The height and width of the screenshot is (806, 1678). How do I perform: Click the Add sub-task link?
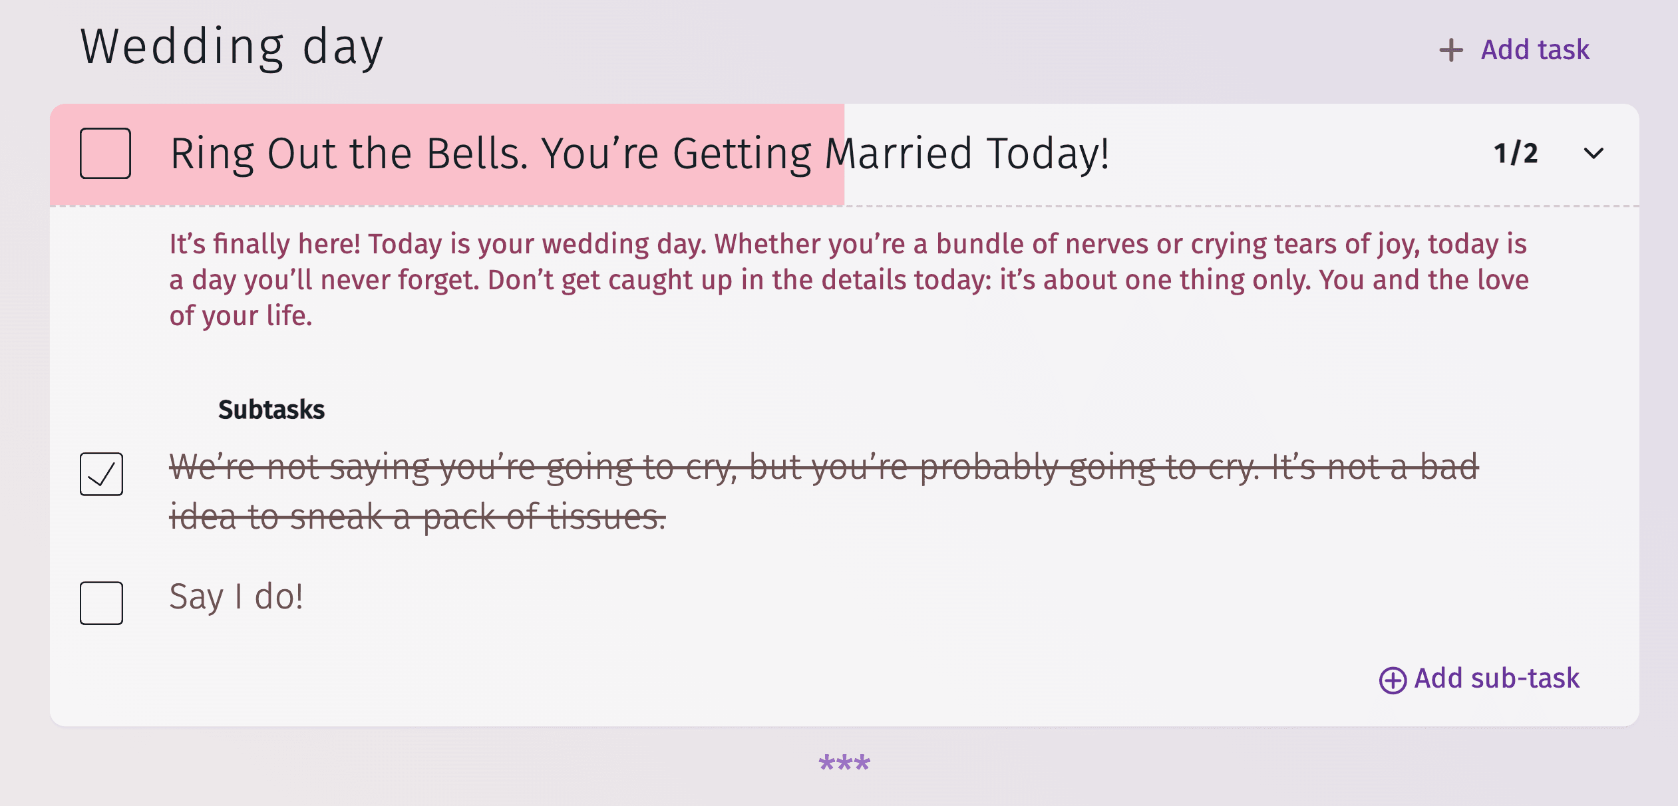tap(1496, 679)
